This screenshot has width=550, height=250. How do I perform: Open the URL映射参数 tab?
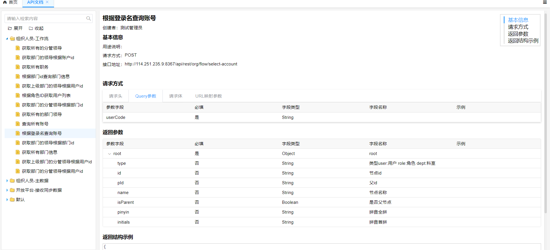tap(208, 96)
